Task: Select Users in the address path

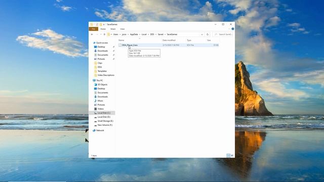Action: click(116, 34)
